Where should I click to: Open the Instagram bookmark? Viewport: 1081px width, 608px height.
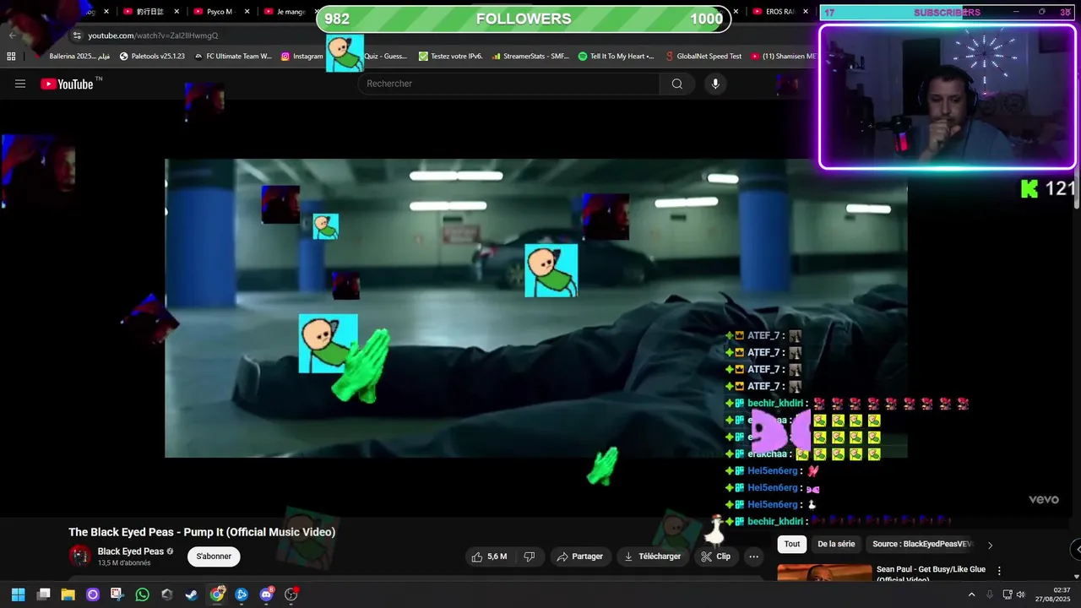tap(302, 57)
